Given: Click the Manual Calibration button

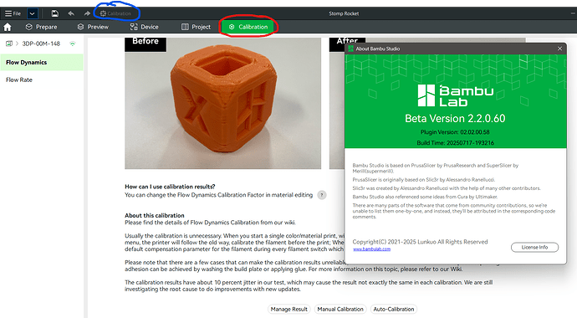Looking at the screenshot, I should 340,309.
